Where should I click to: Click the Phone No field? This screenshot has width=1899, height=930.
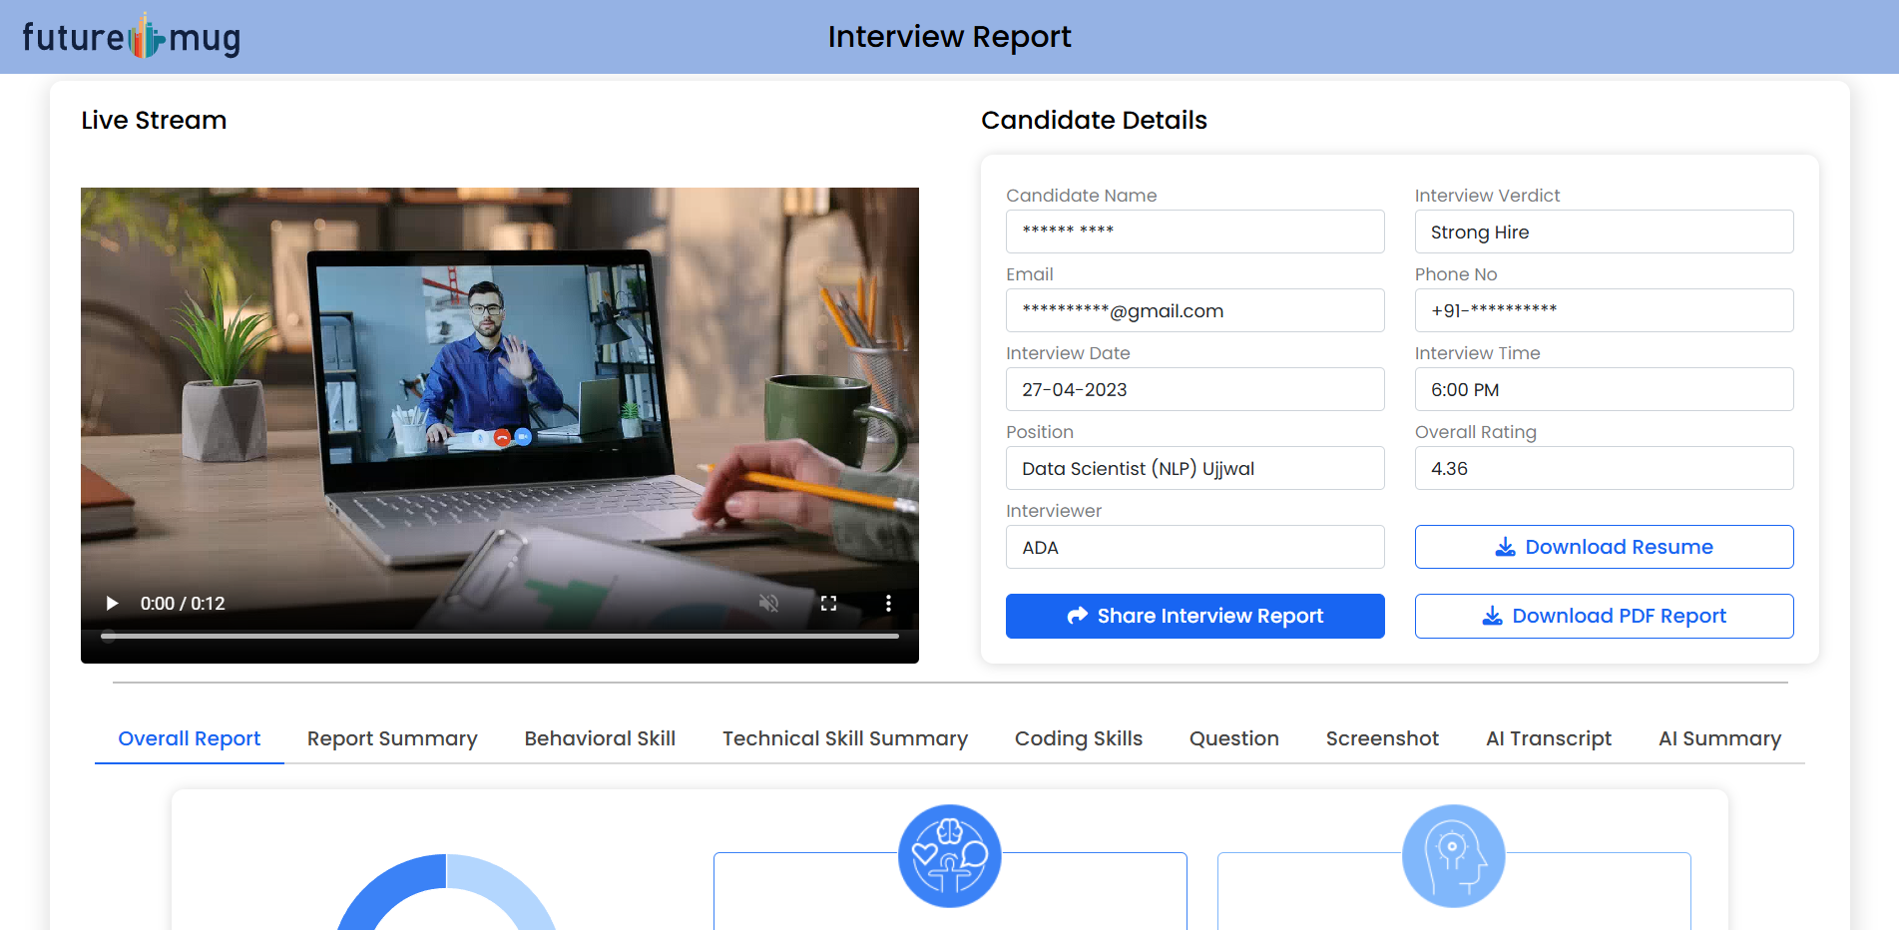(x=1604, y=310)
